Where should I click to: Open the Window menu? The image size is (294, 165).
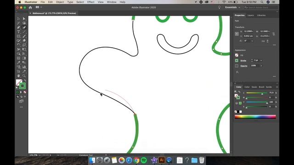pyautogui.click(x=112, y=2)
